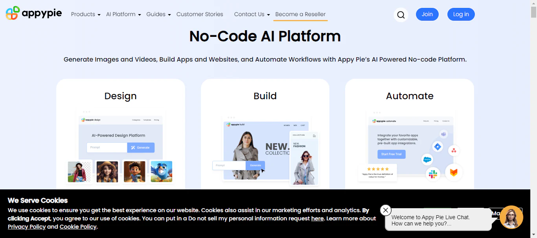Open Customer Stories page
Viewport: 537px width, 238px height.
coord(200,14)
